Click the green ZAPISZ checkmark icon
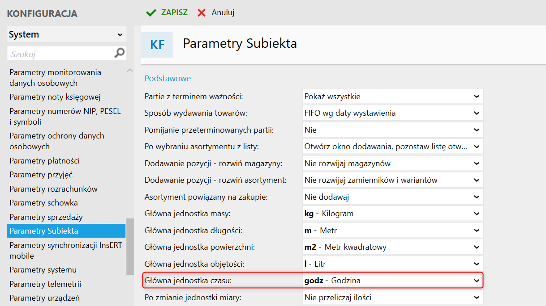 pos(151,13)
